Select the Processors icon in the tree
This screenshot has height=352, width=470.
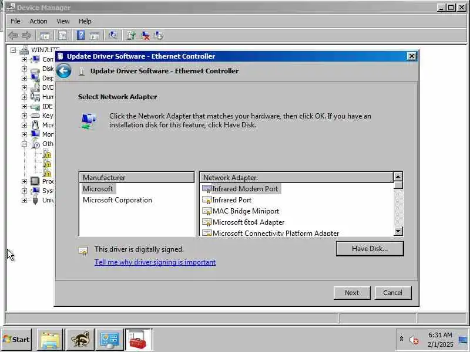(35, 181)
